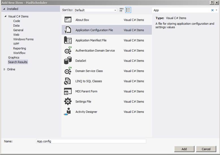Click the Cancel button
Viewport: 220px width, 155px height.
click(x=206, y=149)
